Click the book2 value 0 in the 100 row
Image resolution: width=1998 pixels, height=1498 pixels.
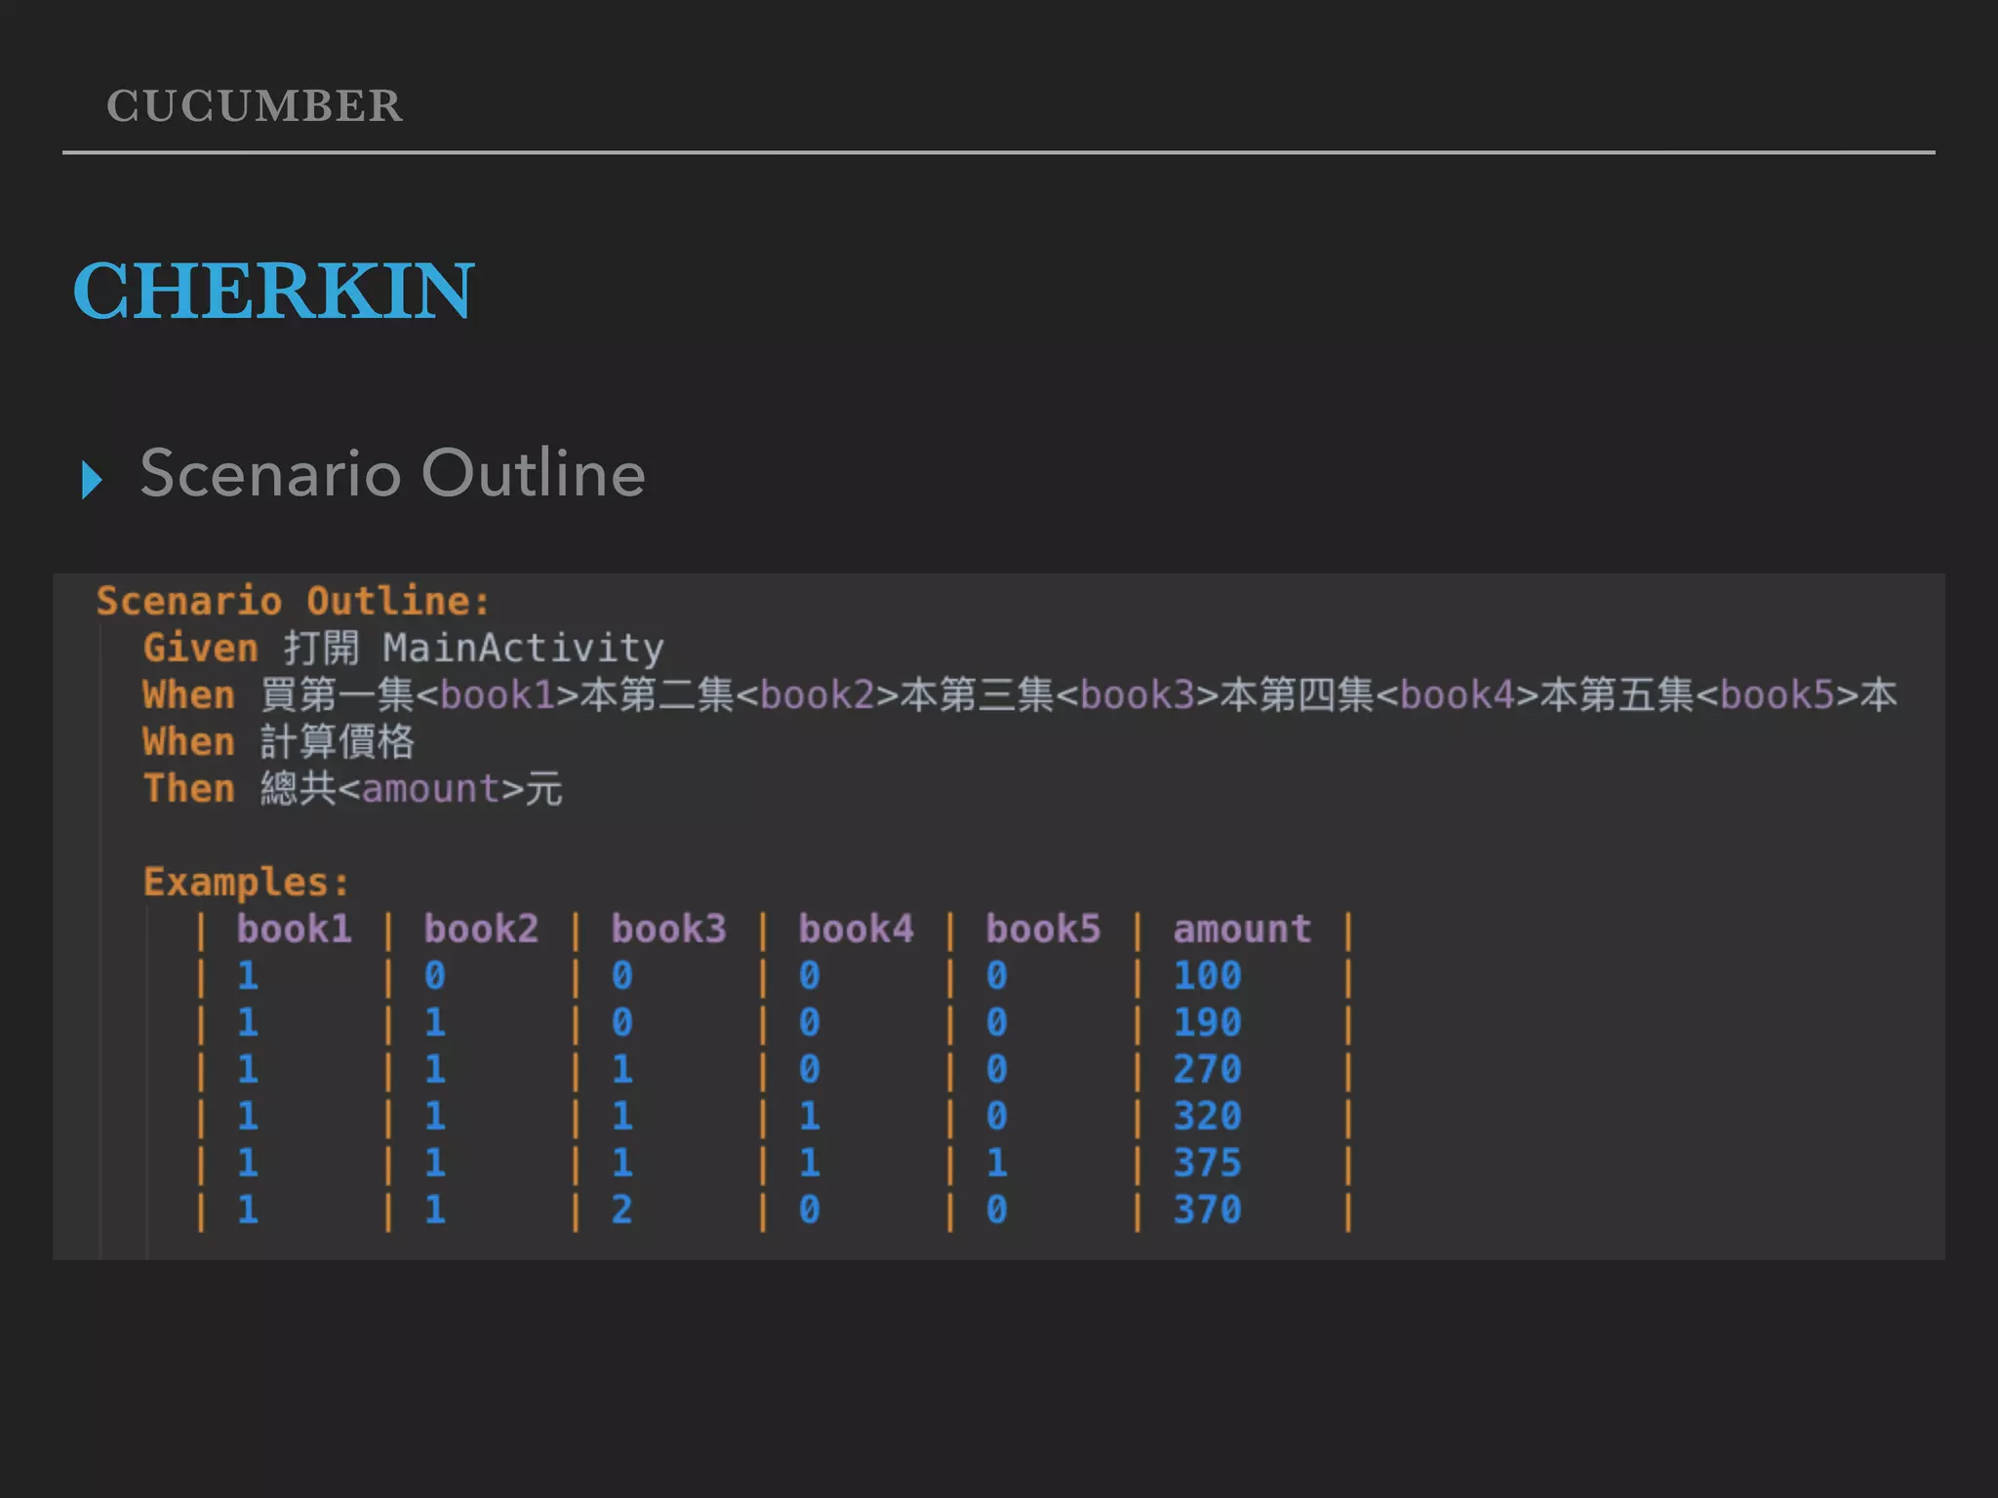point(434,976)
